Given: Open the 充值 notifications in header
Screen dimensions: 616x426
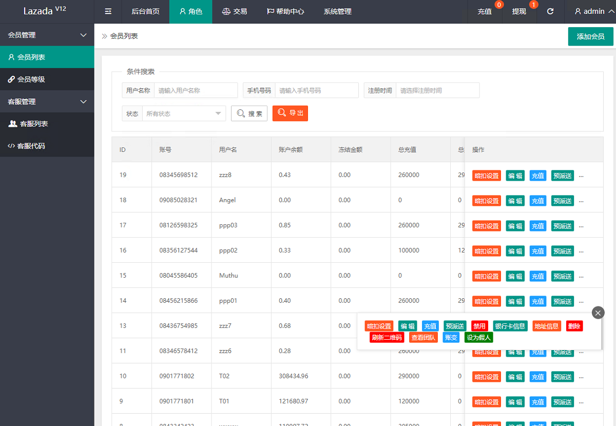Looking at the screenshot, I should [x=485, y=11].
